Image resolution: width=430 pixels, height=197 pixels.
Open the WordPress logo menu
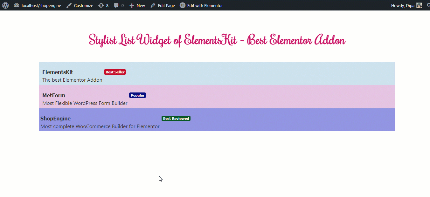click(x=5, y=5)
